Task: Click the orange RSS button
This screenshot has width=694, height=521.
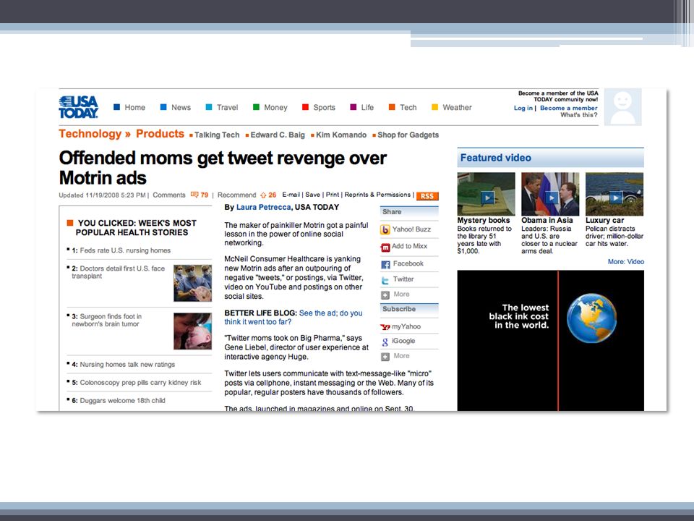Action: click(x=427, y=196)
